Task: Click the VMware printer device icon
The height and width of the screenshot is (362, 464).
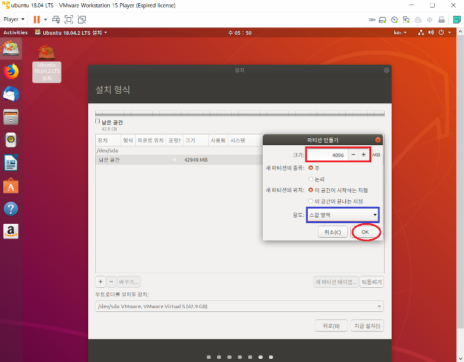Action: (x=418, y=20)
